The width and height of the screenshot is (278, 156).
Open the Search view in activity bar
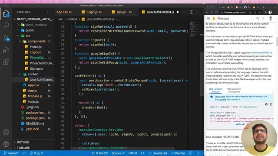click(6, 26)
